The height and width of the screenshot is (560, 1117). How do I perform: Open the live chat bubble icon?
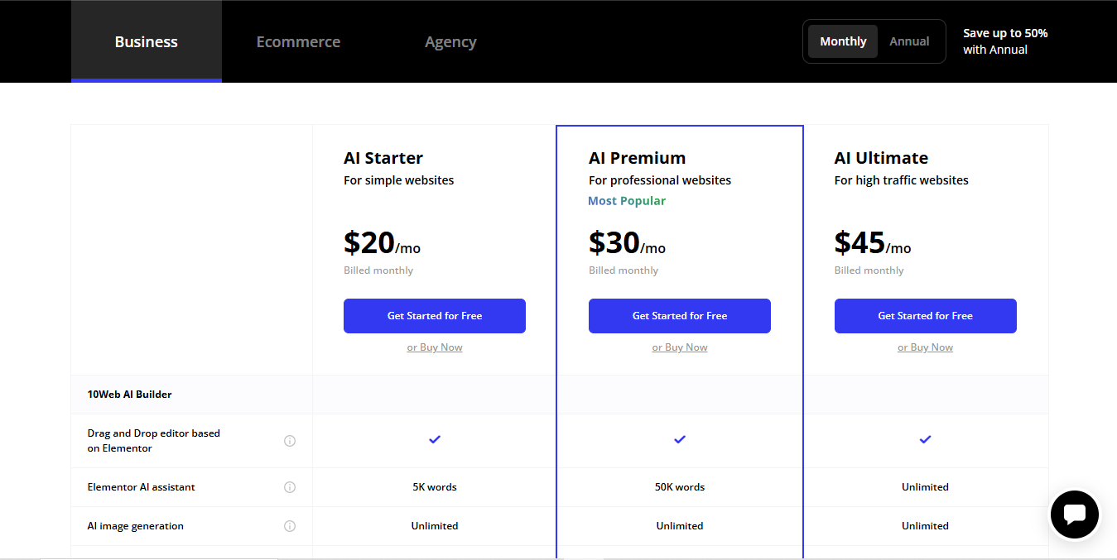pos(1074,515)
